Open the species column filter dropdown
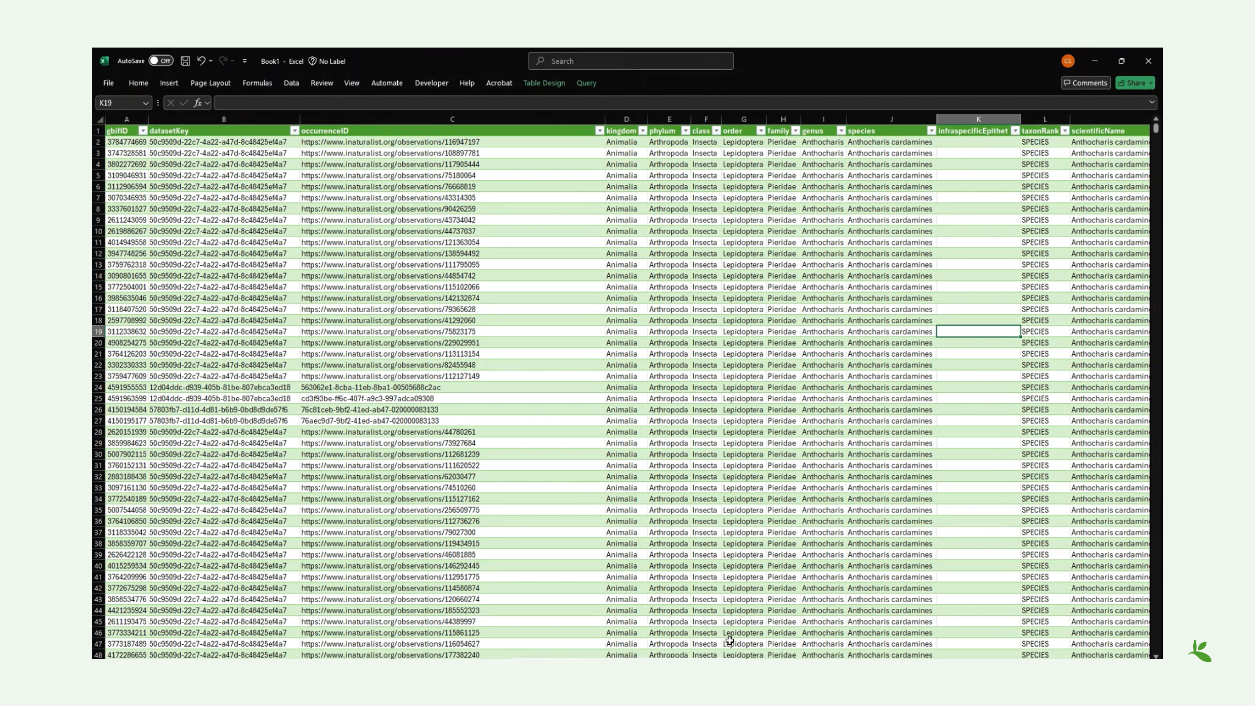This screenshot has height=706, width=1255. (x=932, y=131)
